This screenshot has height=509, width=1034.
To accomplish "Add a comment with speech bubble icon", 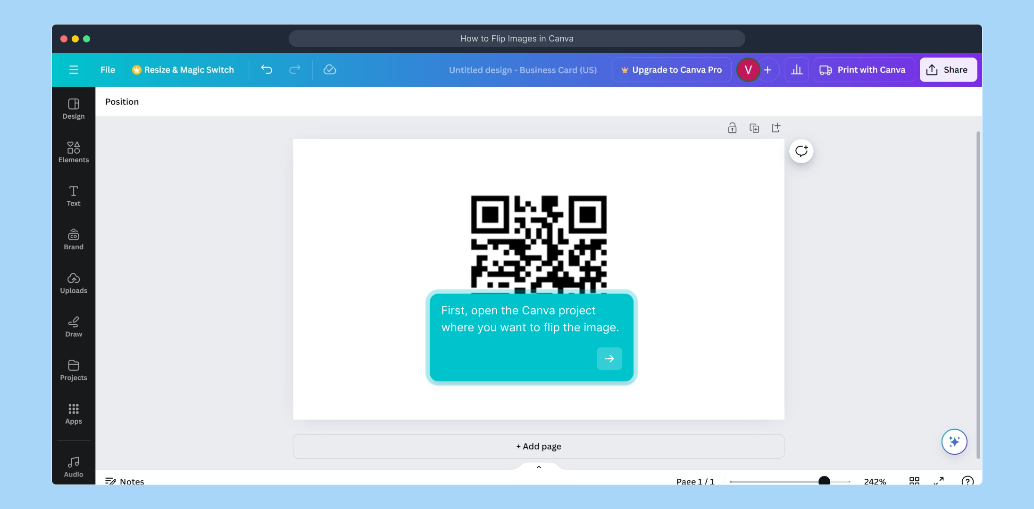I will (801, 151).
